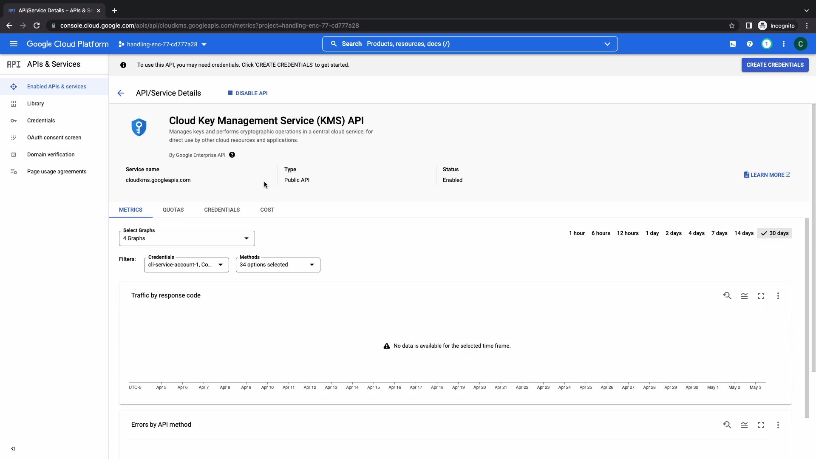Select the 7 days time range
This screenshot has width=816, height=459.
720,233
